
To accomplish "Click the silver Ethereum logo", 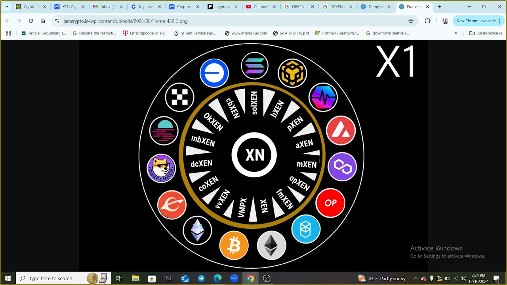I will pyautogui.click(x=271, y=245).
